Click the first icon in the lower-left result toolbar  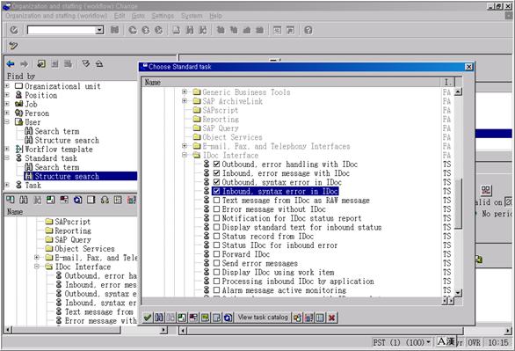point(11,200)
